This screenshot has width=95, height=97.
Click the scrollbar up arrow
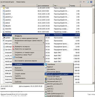pyautogui.click(x=93, y=5)
